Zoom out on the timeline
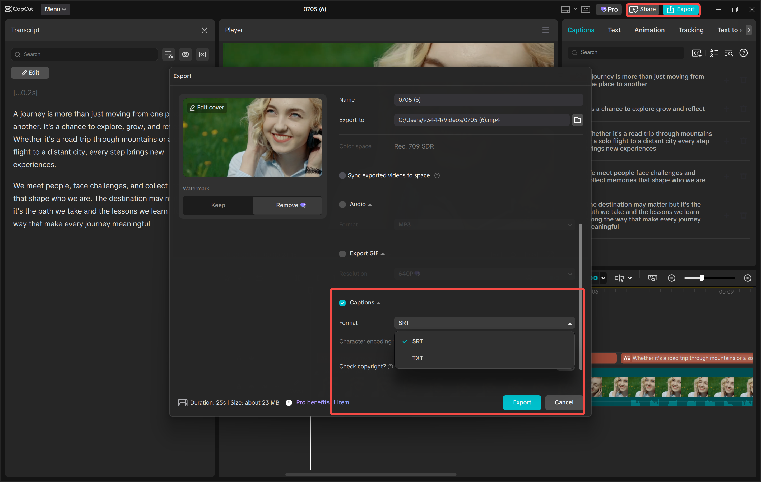Screen dimensions: 761x482 click(672, 278)
